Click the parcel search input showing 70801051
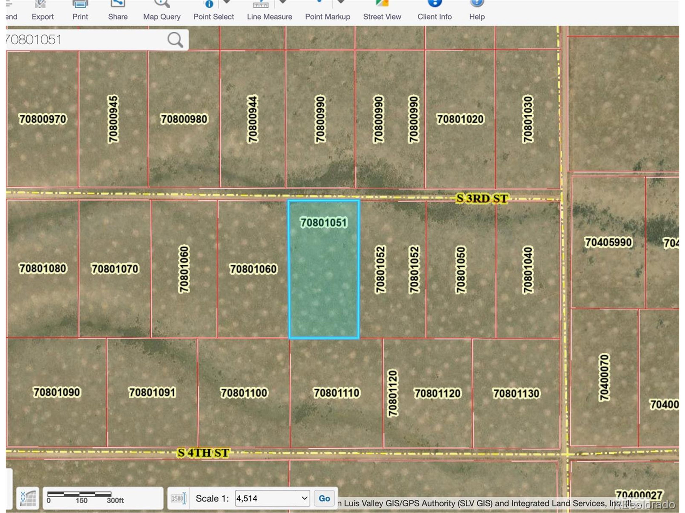This screenshot has height=513, width=685. (77, 39)
